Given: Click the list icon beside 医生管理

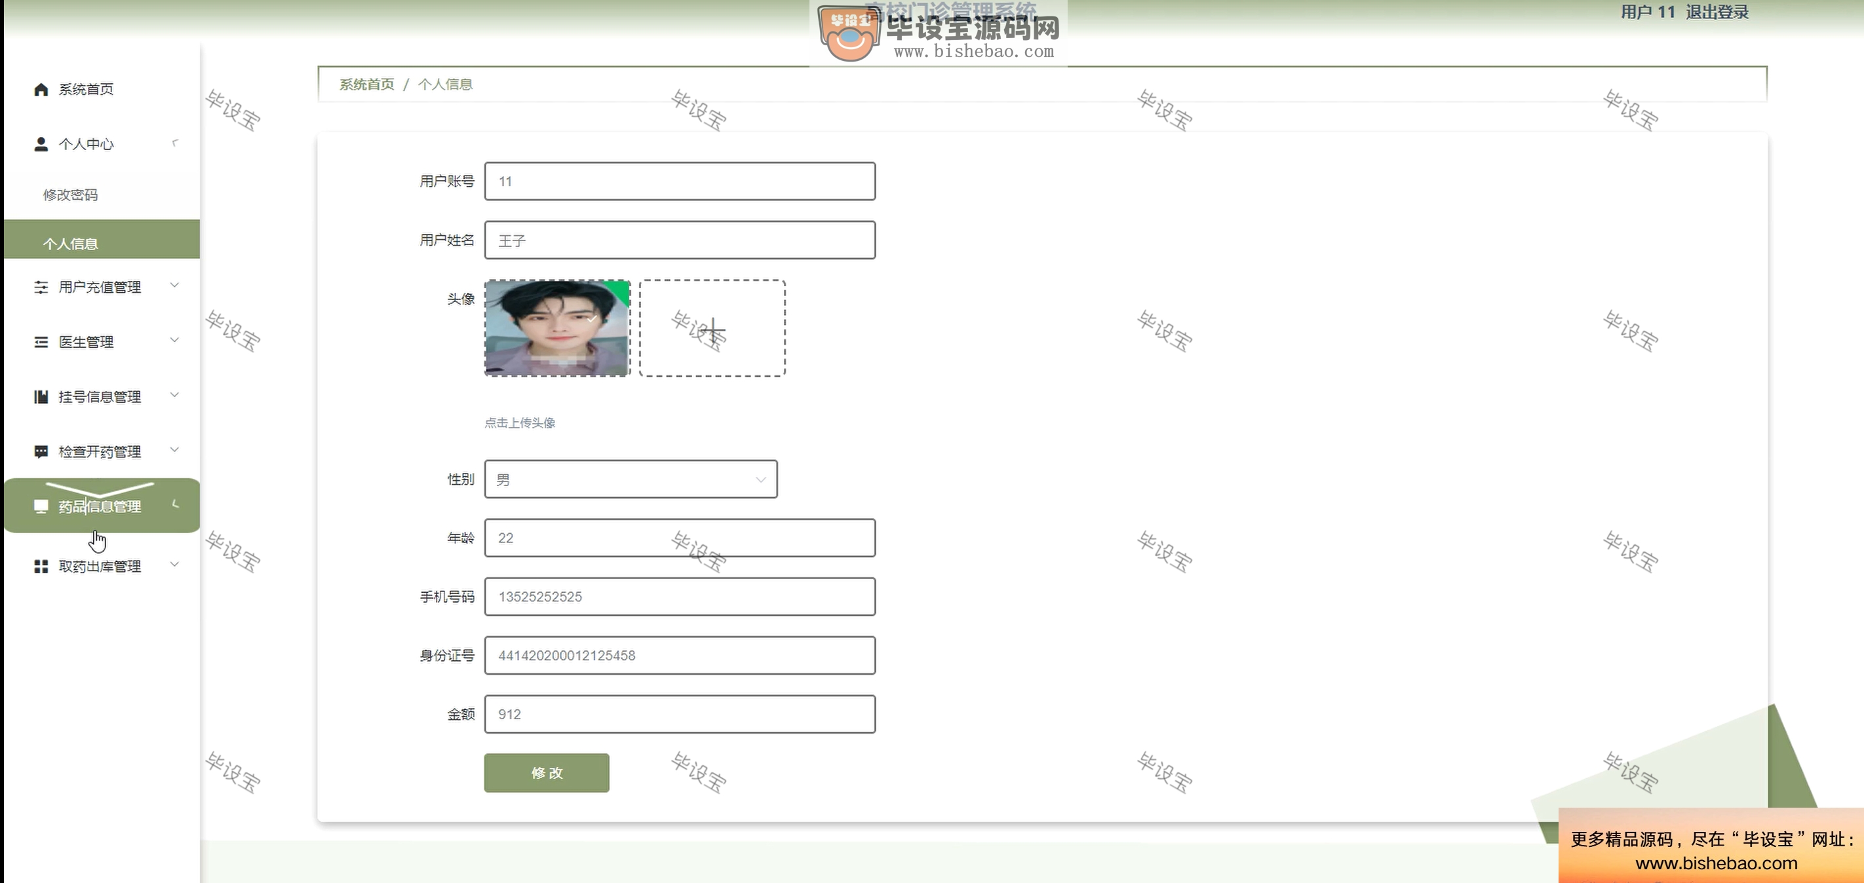Looking at the screenshot, I should pyautogui.click(x=41, y=342).
